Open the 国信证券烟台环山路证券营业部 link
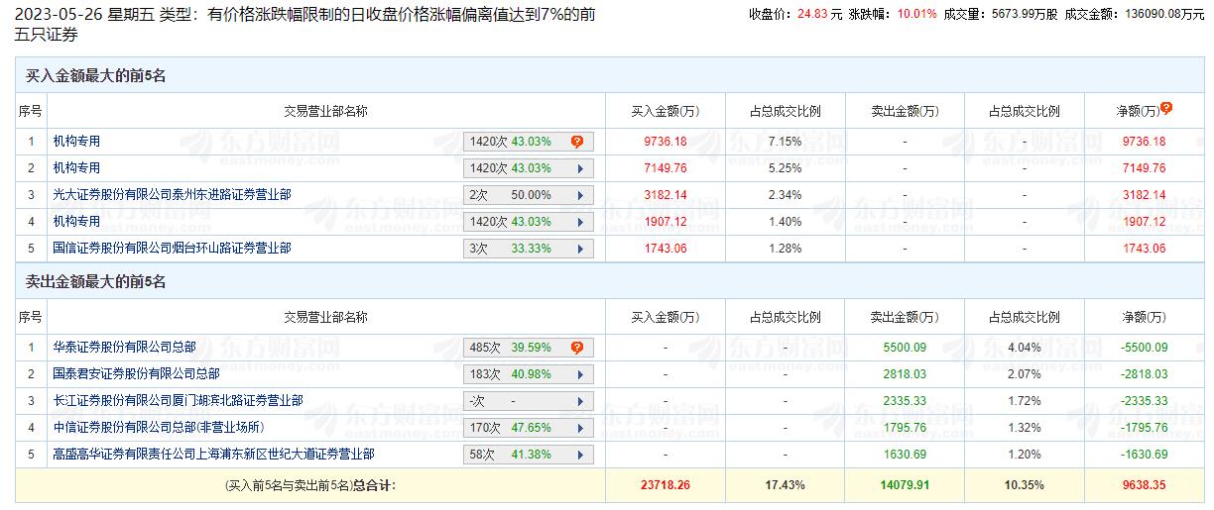The width and height of the screenshot is (1214, 510). click(x=172, y=249)
